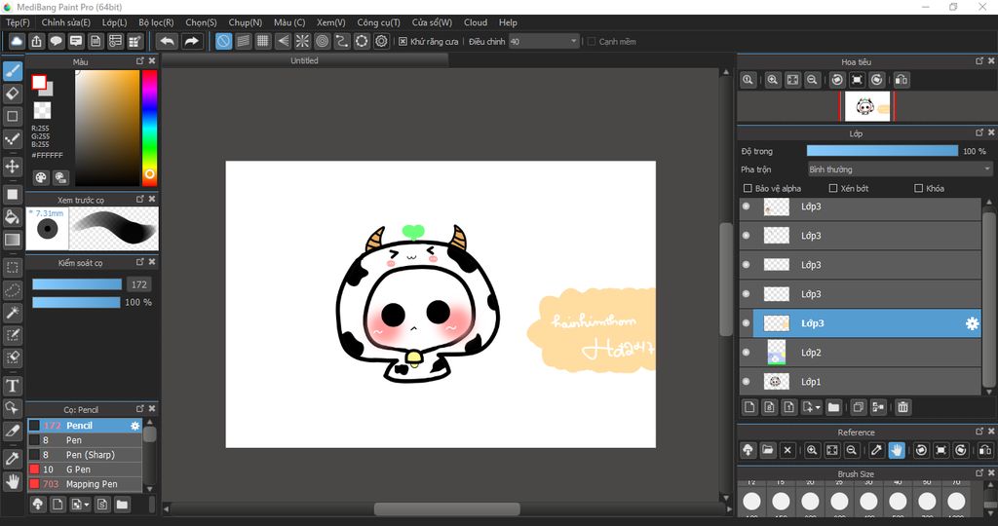The width and height of the screenshot is (998, 526).
Task: Click the Redo arrow in top toolbar
Action: [x=191, y=41]
